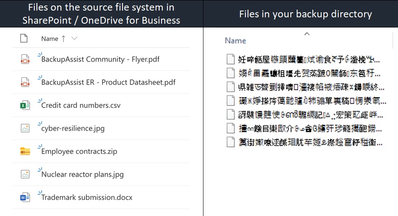Select first garbled file name in backup directory
This screenshot has height=216, width=398.
(309, 60)
